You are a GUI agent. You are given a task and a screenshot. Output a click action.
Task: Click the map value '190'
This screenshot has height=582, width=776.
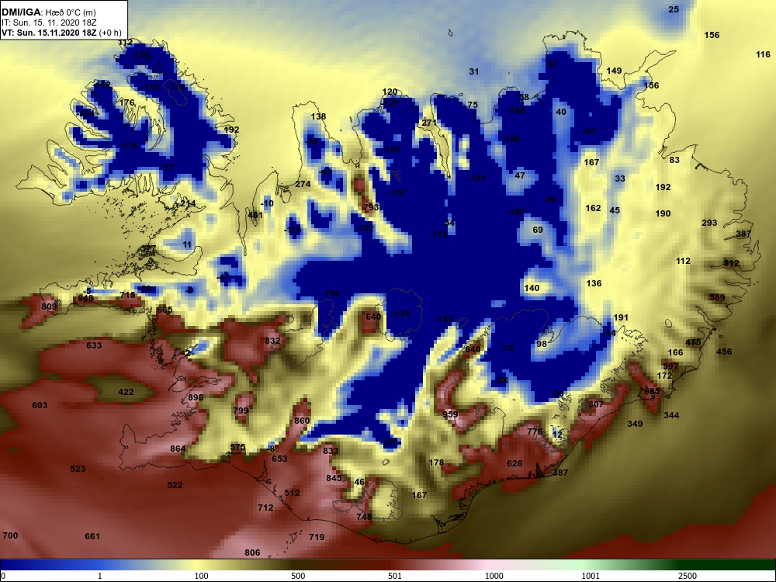click(663, 214)
